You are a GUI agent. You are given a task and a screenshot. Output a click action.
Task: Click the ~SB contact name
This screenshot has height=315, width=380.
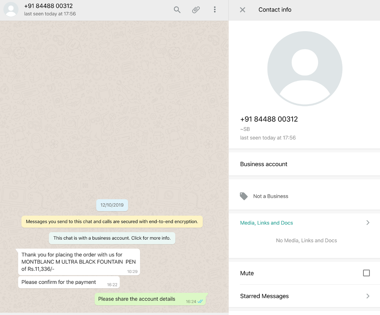[245, 129]
